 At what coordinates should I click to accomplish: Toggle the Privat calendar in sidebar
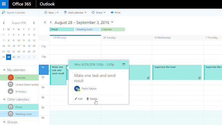[x=19, y=107]
